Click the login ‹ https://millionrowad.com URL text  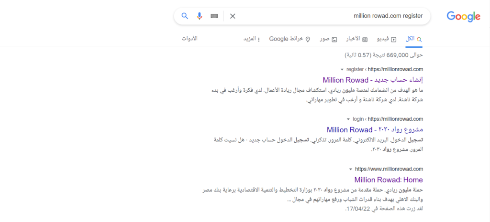point(388,119)
